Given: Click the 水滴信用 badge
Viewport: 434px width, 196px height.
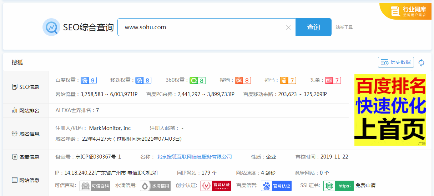Looking at the screenshot, I should (155, 186).
